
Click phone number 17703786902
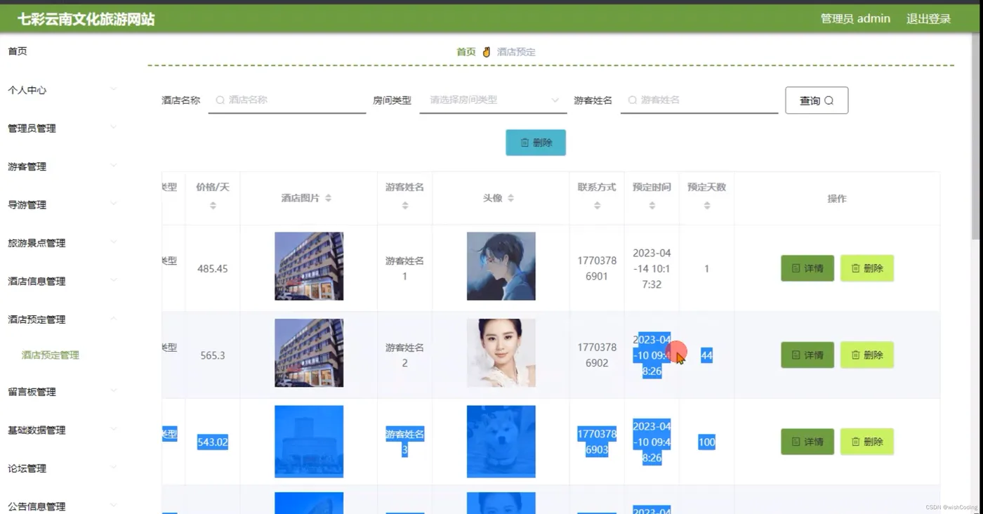597,355
